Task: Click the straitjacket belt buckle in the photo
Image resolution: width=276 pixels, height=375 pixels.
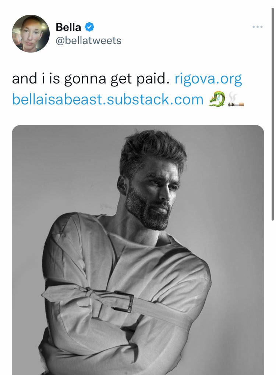Action: point(124,301)
